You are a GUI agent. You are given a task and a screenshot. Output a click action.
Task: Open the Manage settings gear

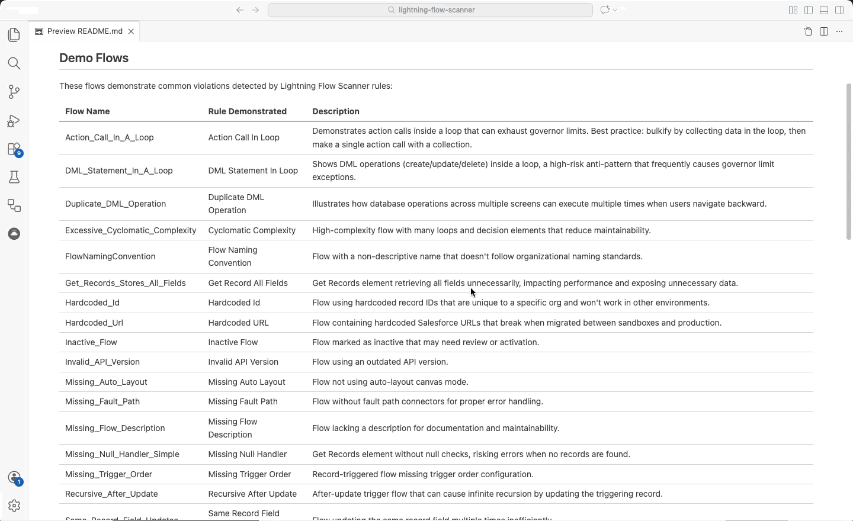click(x=14, y=506)
